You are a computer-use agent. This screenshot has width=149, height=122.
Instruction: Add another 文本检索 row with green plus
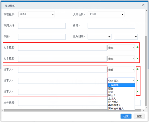click(138, 47)
